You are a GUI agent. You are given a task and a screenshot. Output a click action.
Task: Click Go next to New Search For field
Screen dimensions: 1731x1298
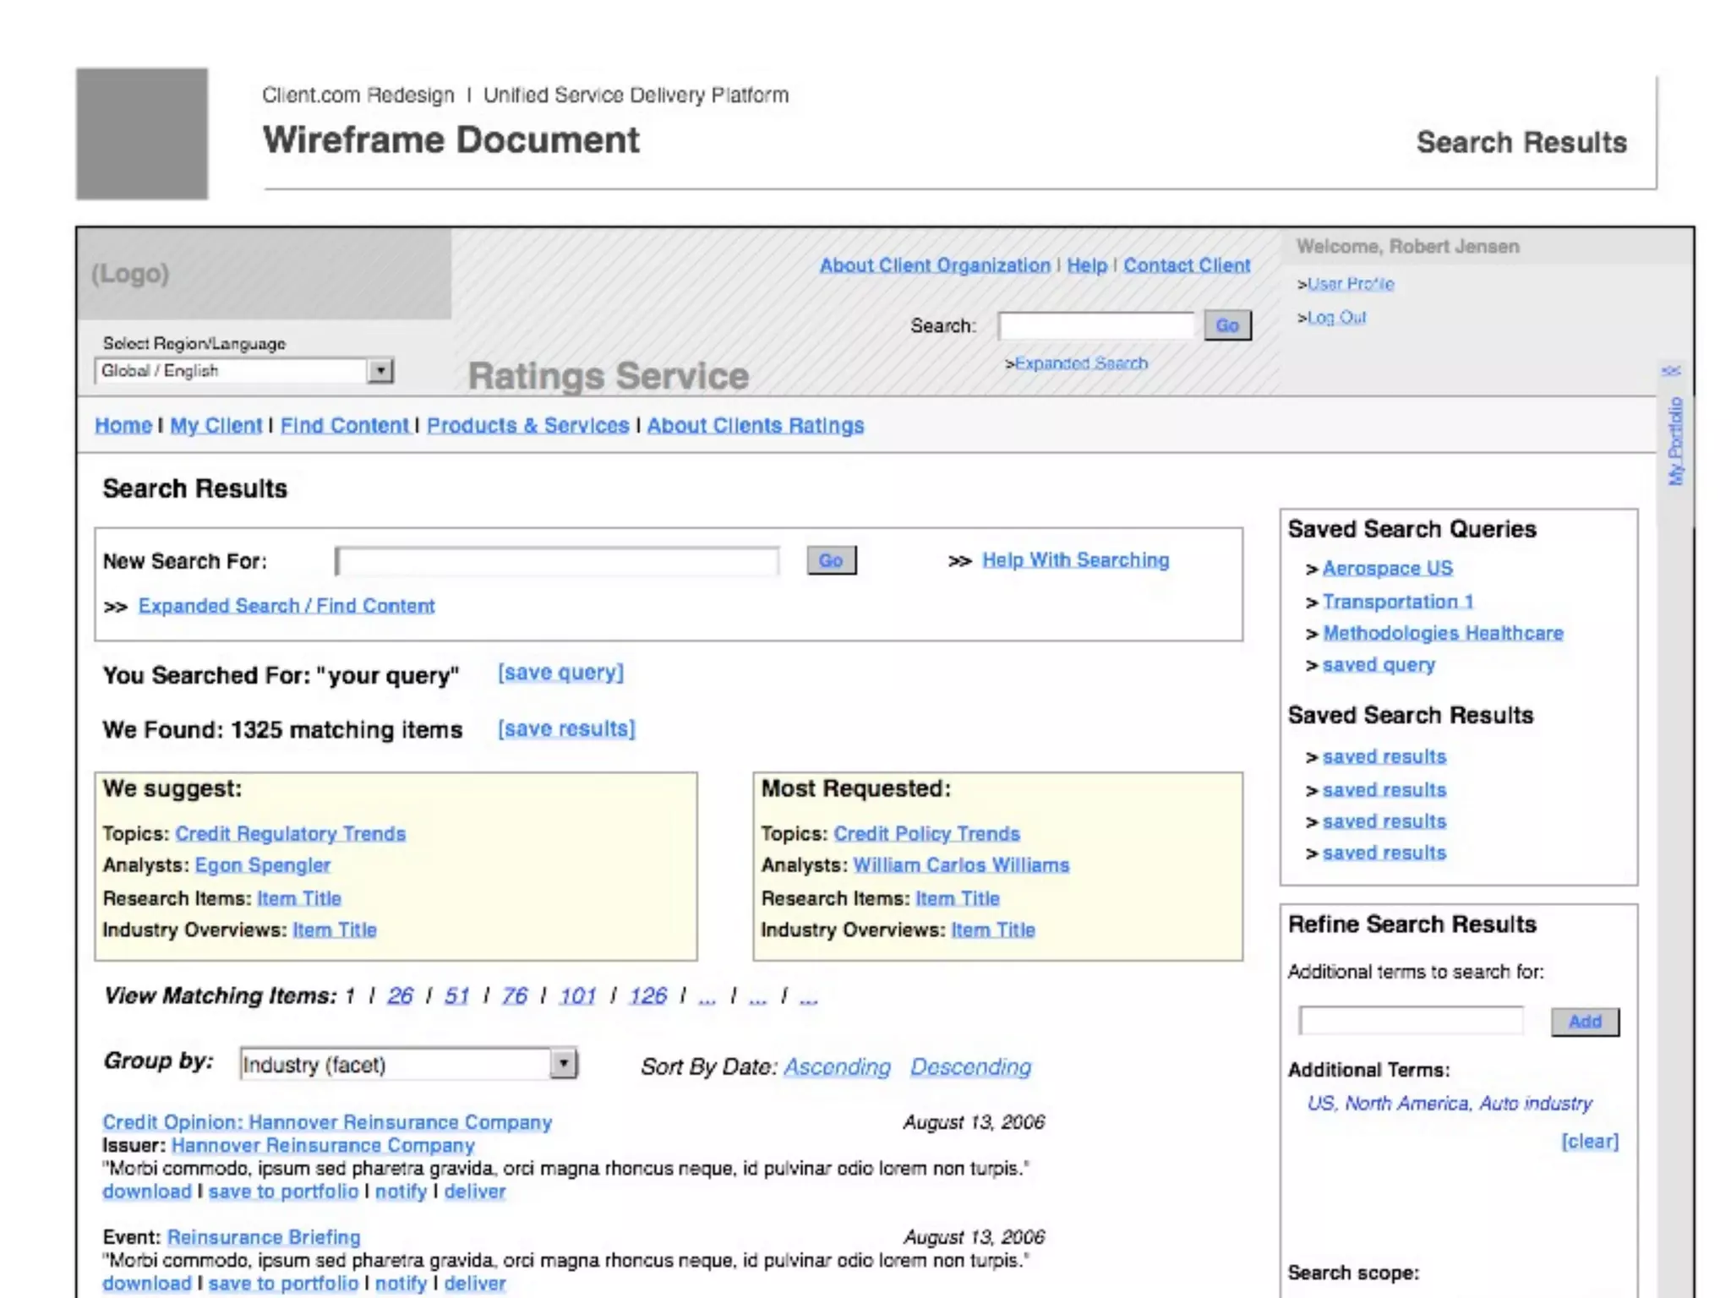pyautogui.click(x=831, y=560)
